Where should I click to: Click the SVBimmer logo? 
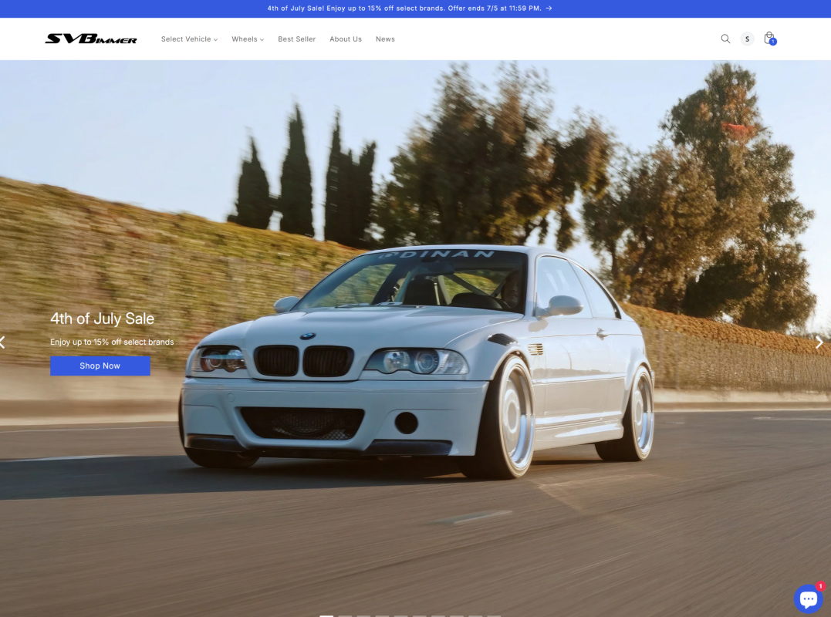tap(90, 39)
